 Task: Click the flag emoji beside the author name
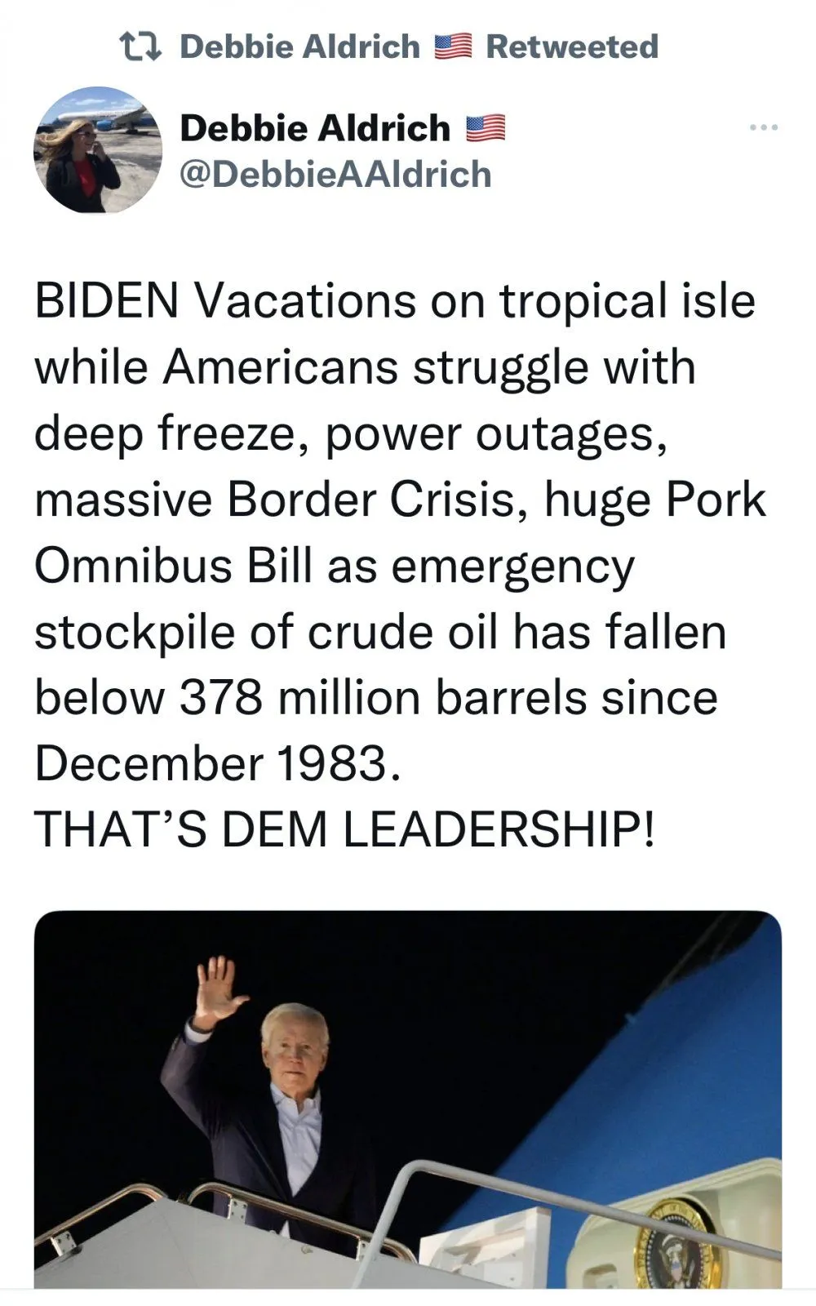(x=486, y=129)
